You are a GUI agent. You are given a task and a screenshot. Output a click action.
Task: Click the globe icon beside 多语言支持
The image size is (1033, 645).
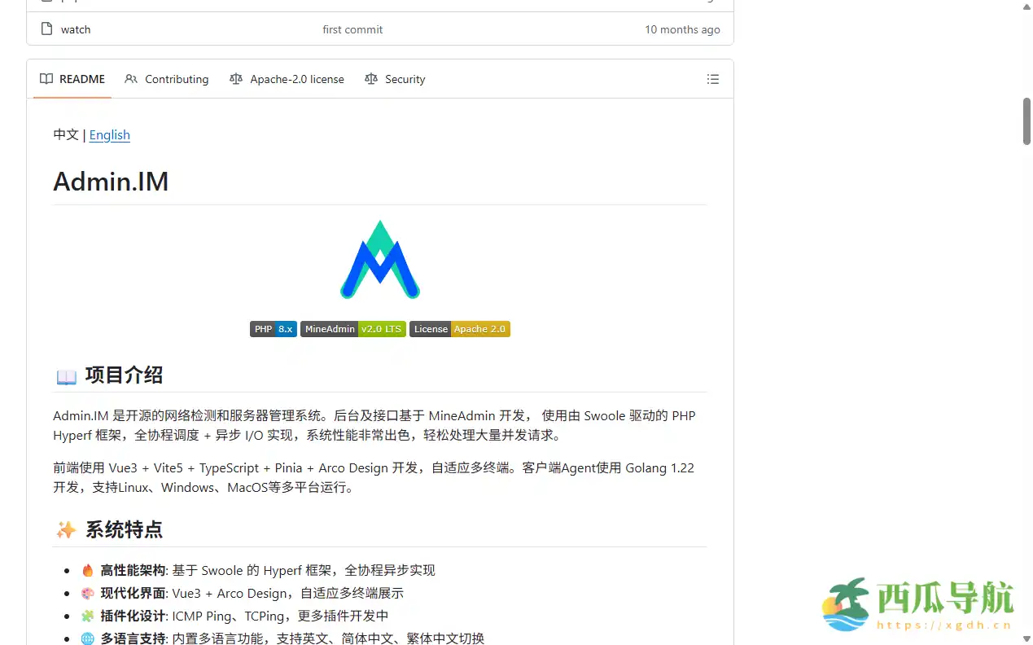[x=87, y=638]
